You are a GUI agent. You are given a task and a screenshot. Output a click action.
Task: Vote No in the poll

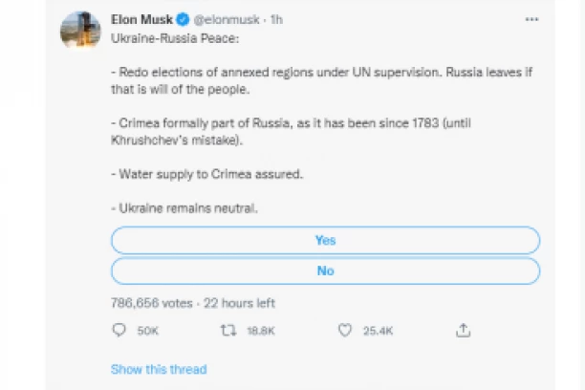[x=325, y=271]
